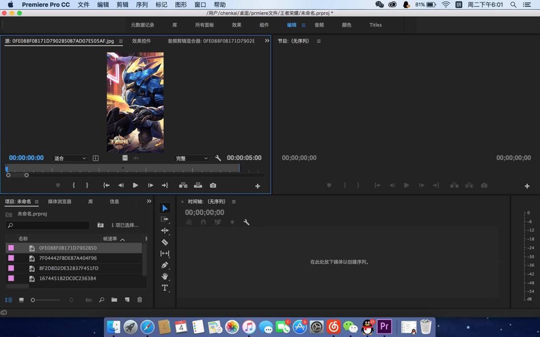
Task: Switch to the 效果控件 tab
Action: (x=142, y=41)
